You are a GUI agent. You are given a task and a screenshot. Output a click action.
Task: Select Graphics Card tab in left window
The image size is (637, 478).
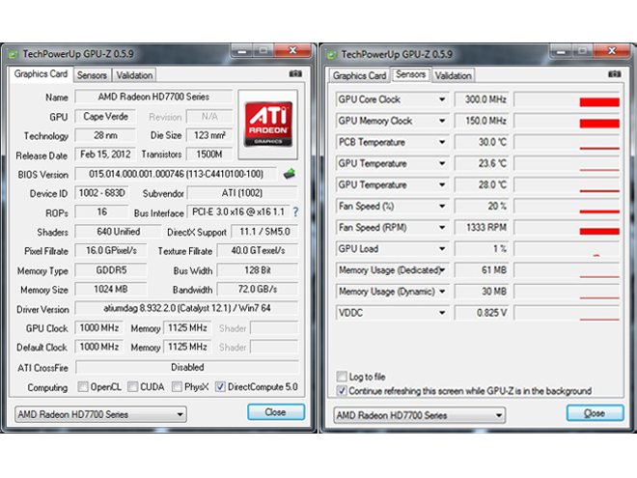point(41,74)
